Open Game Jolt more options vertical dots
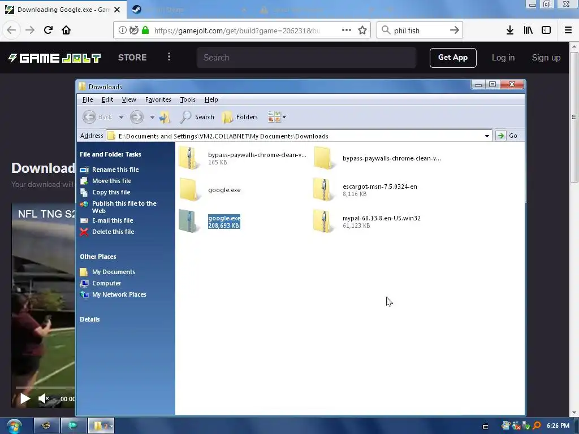Viewport: 579px width, 434px height. (x=169, y=57)
